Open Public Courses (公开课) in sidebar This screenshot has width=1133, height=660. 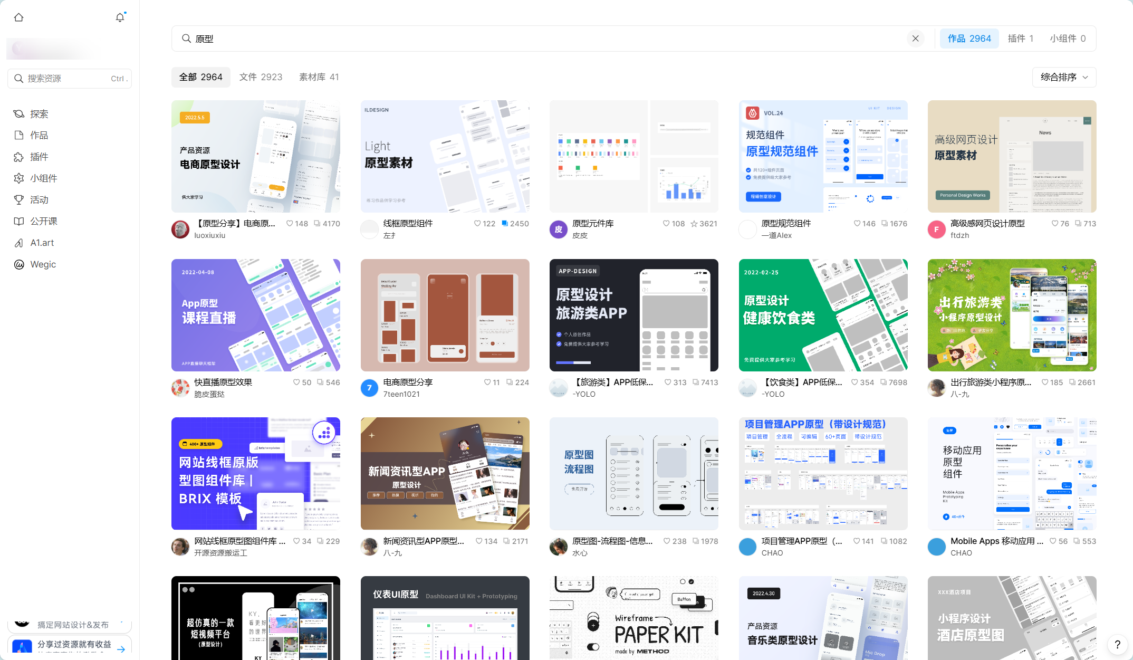click(43, 221)
